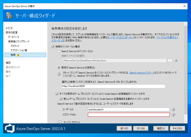Open the 既存の配置 wizard step
The width and height of the screenshot is (191, 137).
tap(11, 33)
